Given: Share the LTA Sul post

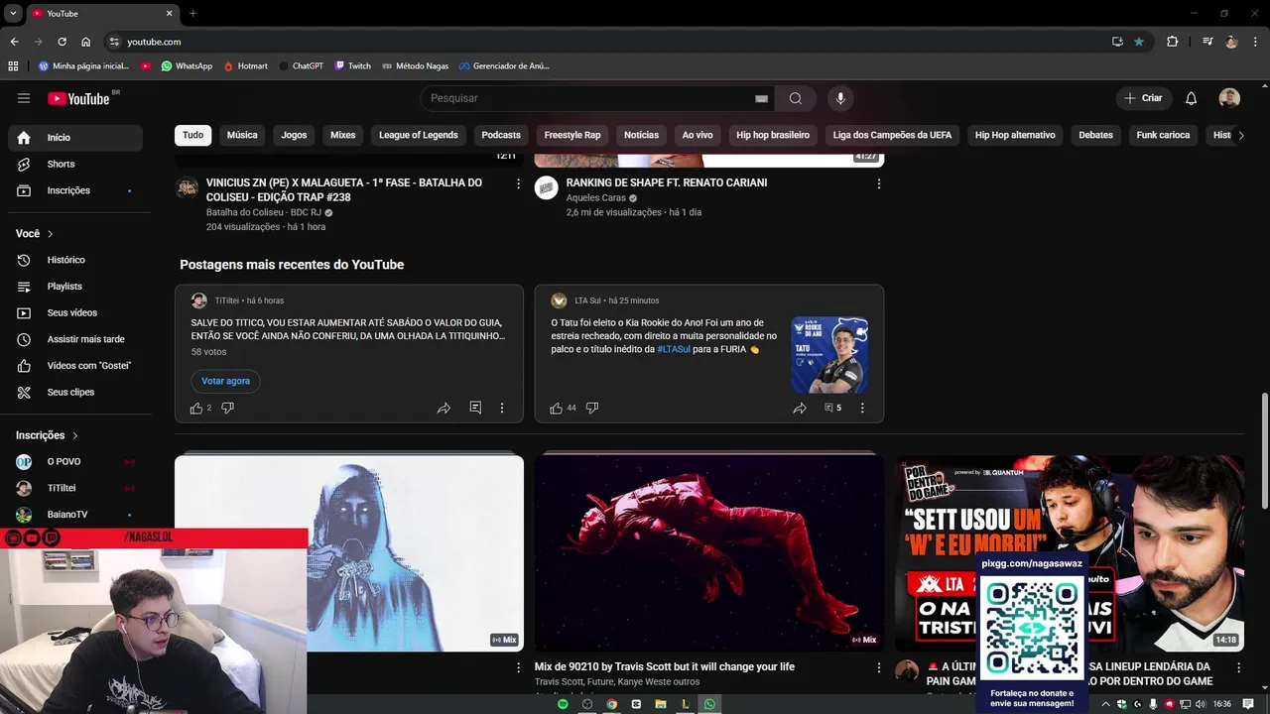Looking at the screenshot, I should coord(799,408).
